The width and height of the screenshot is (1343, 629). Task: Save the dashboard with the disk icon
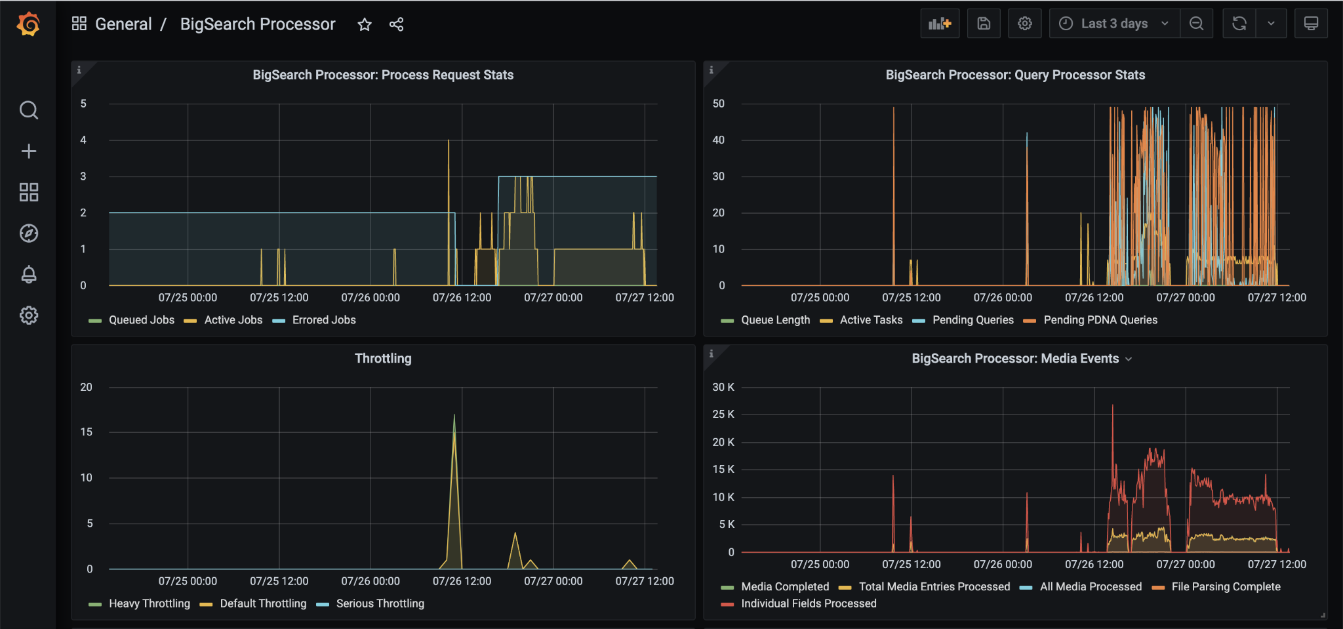pos(984,24)
